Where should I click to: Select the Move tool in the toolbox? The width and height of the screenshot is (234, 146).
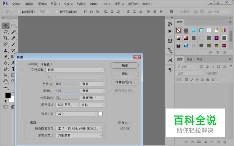coord(5,26)
